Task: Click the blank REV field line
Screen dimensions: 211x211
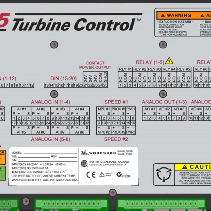Action: (x=68, y=157)
